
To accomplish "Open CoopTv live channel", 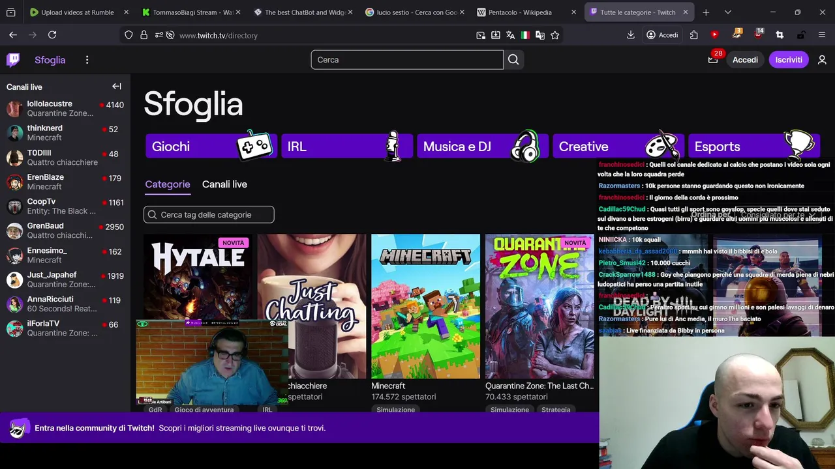I will (x=65, y=206).
